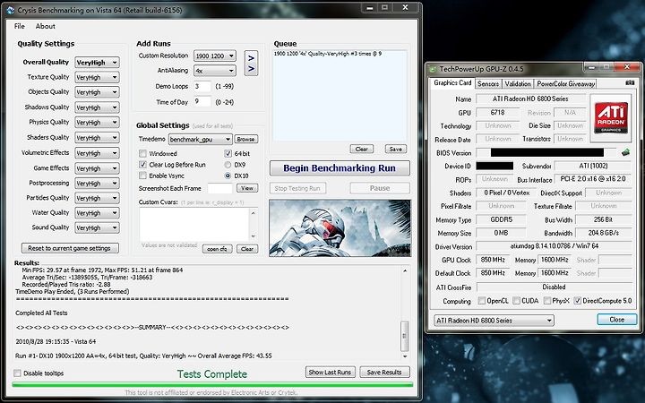Click the Show Last Runs button
Image resolution: width=645 pixels, height=403 pixels.
tap(330, 373)
